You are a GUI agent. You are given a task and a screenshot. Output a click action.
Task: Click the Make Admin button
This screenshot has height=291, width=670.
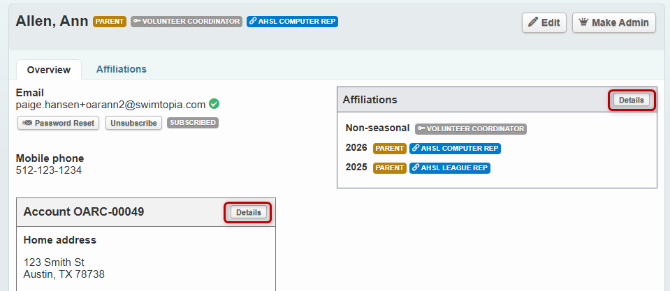[614, 22]
